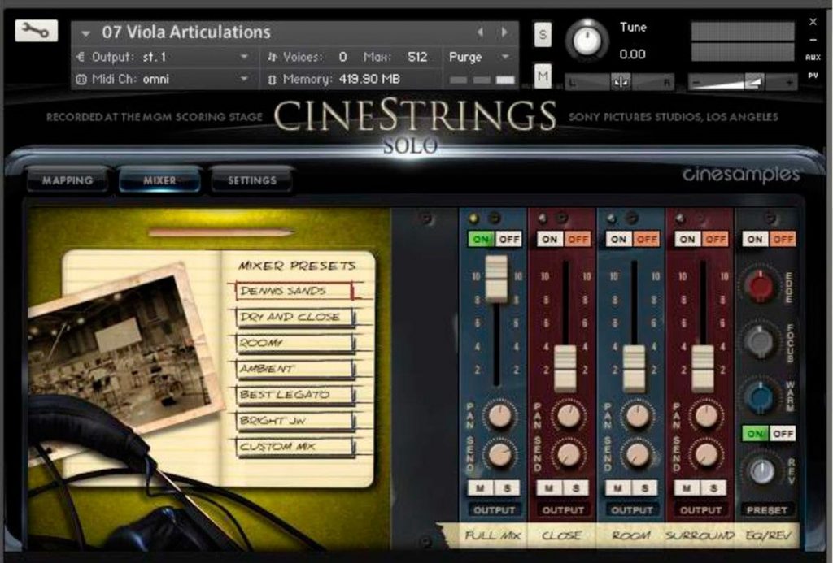Solo the Close channel

576,487
